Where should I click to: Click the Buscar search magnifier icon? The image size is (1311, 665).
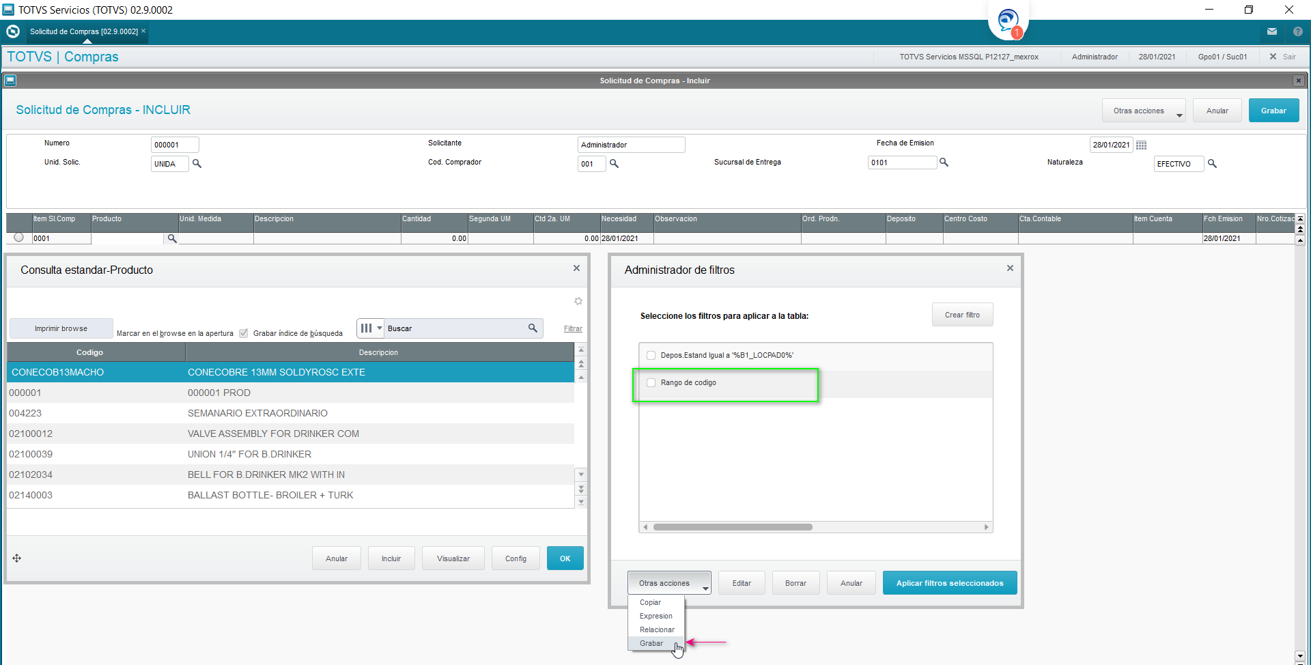(533, 328)
